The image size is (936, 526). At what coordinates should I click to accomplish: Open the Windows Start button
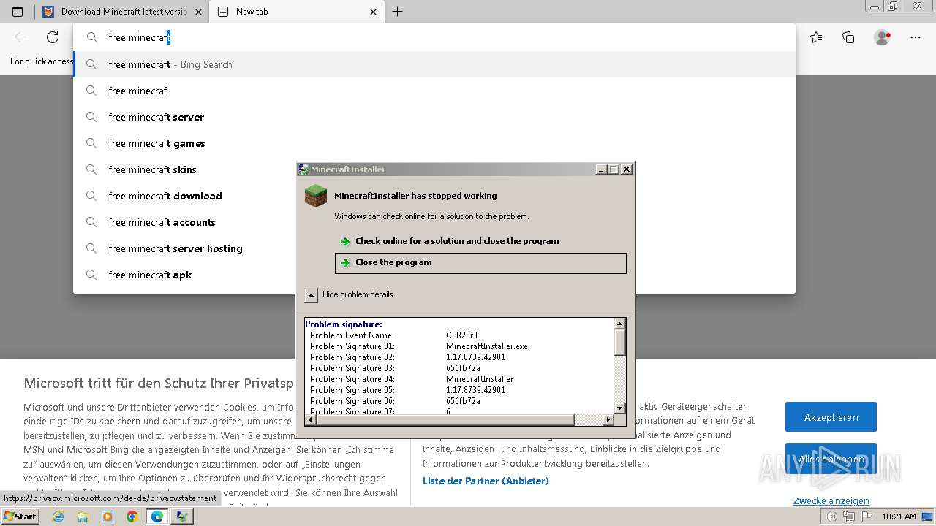point(20,517)
